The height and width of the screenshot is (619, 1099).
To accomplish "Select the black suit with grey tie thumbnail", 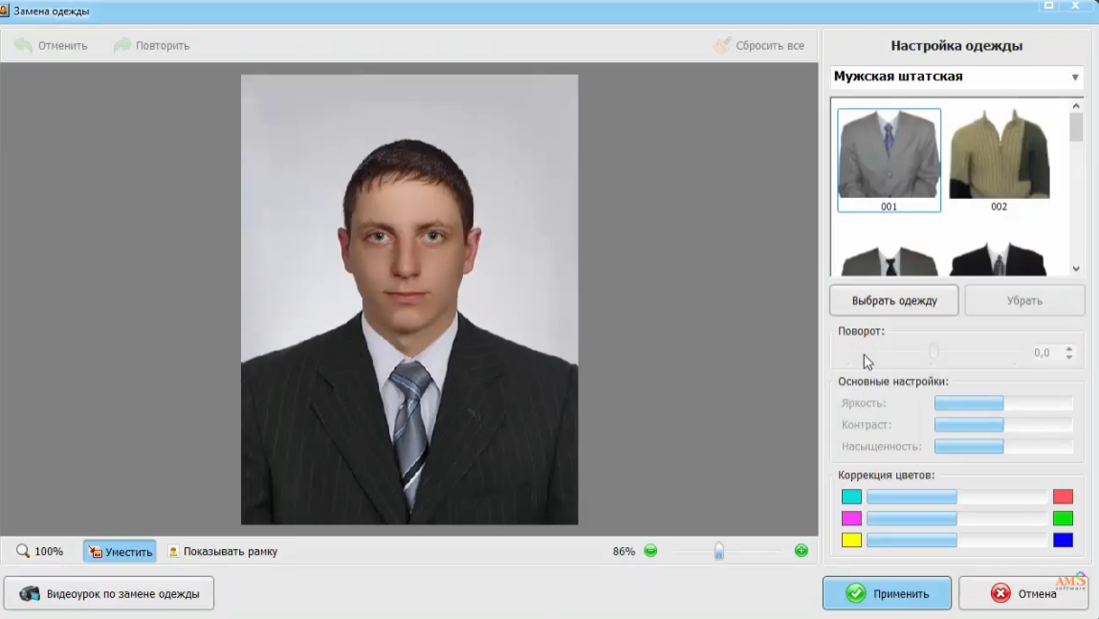I will pyautogui.click(x=1000, y=258).
